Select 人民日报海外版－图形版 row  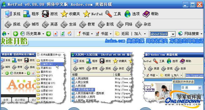[88, 93]
